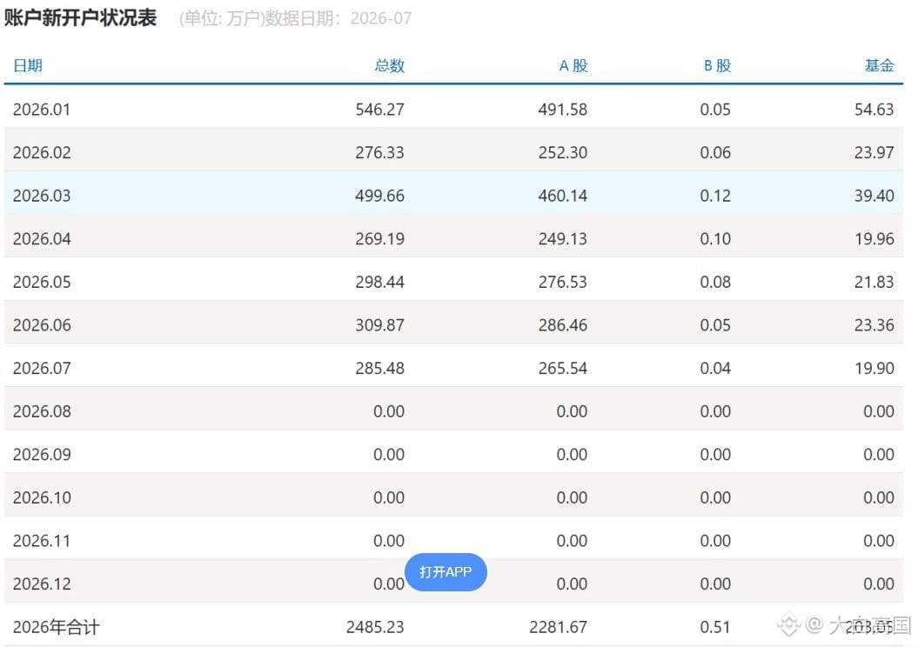Click date cell 2026.10
Image resolution: width=918 pixels, height=647 pixels.
[x=42, y=497]
